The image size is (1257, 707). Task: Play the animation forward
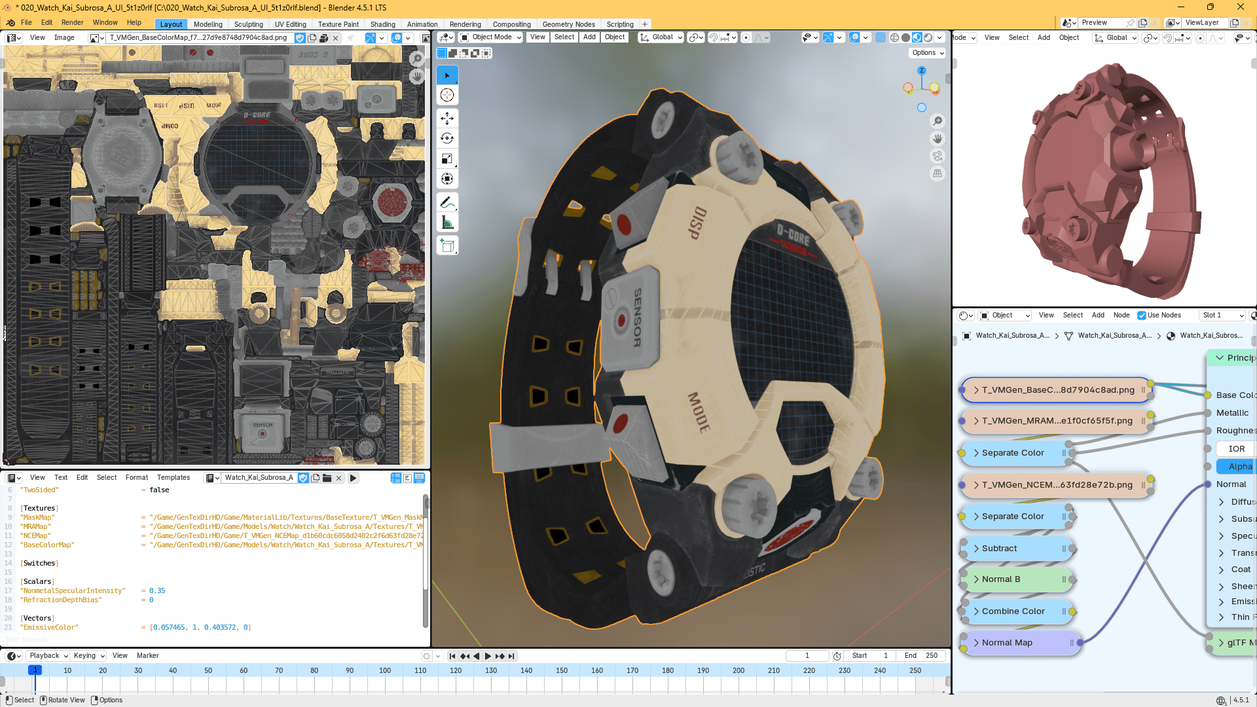488,656
